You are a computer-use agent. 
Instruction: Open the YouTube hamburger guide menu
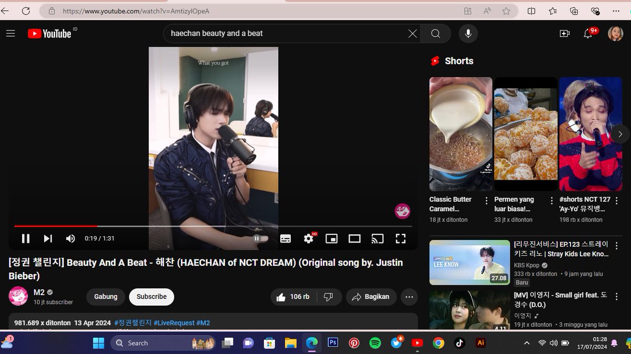pos(11,34)
